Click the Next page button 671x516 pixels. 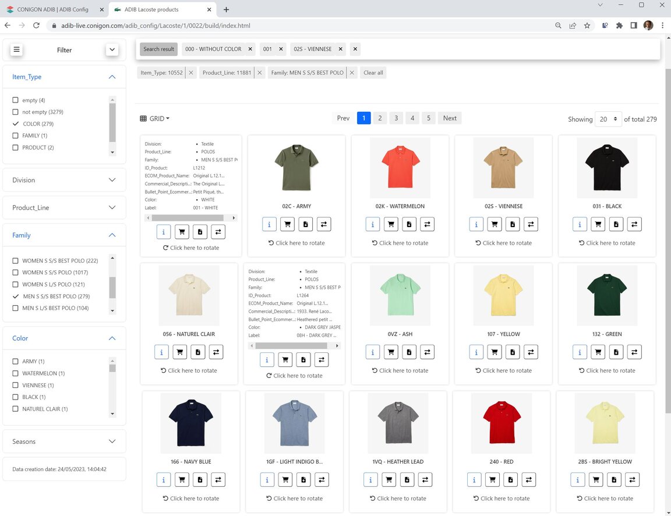click(449, 118)
